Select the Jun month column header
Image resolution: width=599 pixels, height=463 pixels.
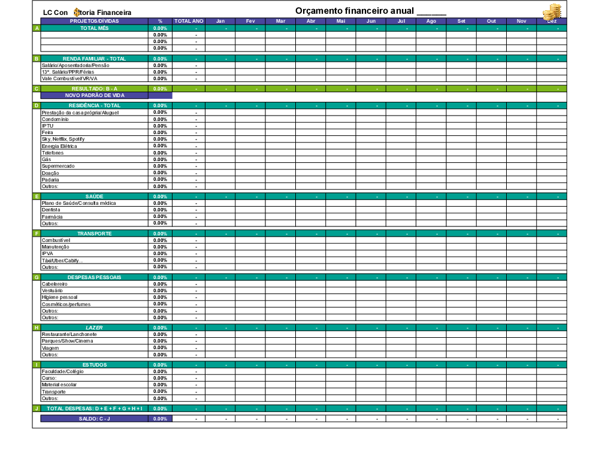pyautogui.click(x=371, y=21)
